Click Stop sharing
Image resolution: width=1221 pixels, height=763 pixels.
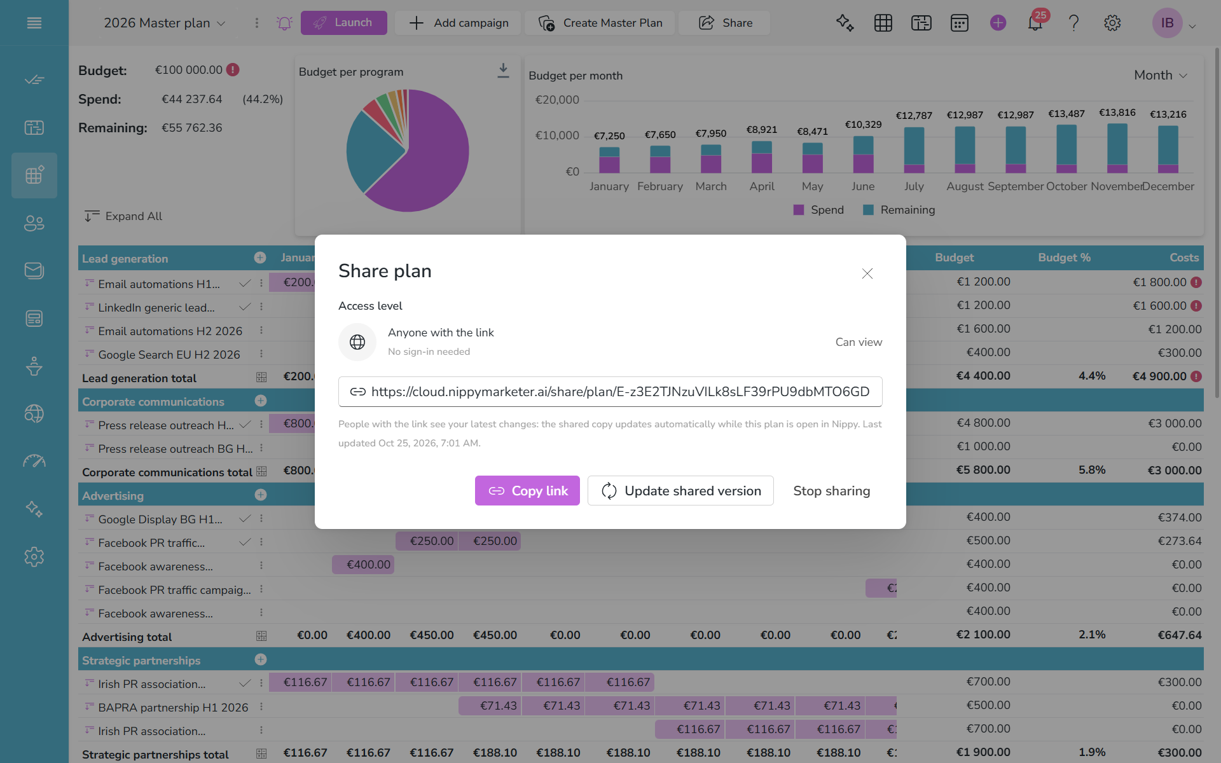pyautogui.click(x=831, y=491)
